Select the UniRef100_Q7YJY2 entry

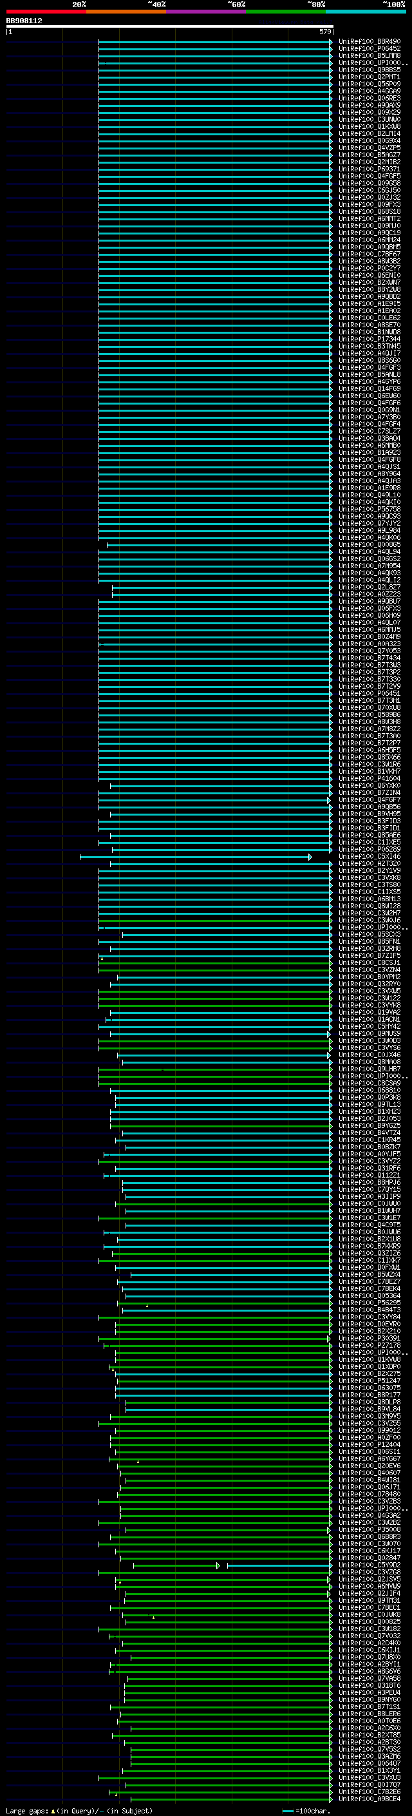[x=370, y=523]
